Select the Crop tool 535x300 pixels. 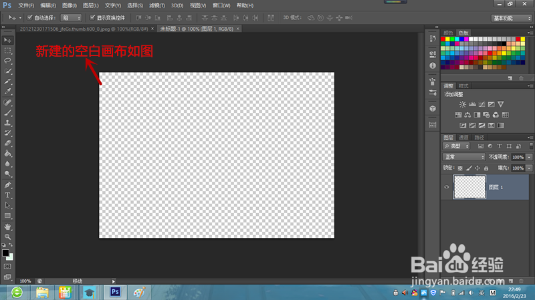(7, 82)
